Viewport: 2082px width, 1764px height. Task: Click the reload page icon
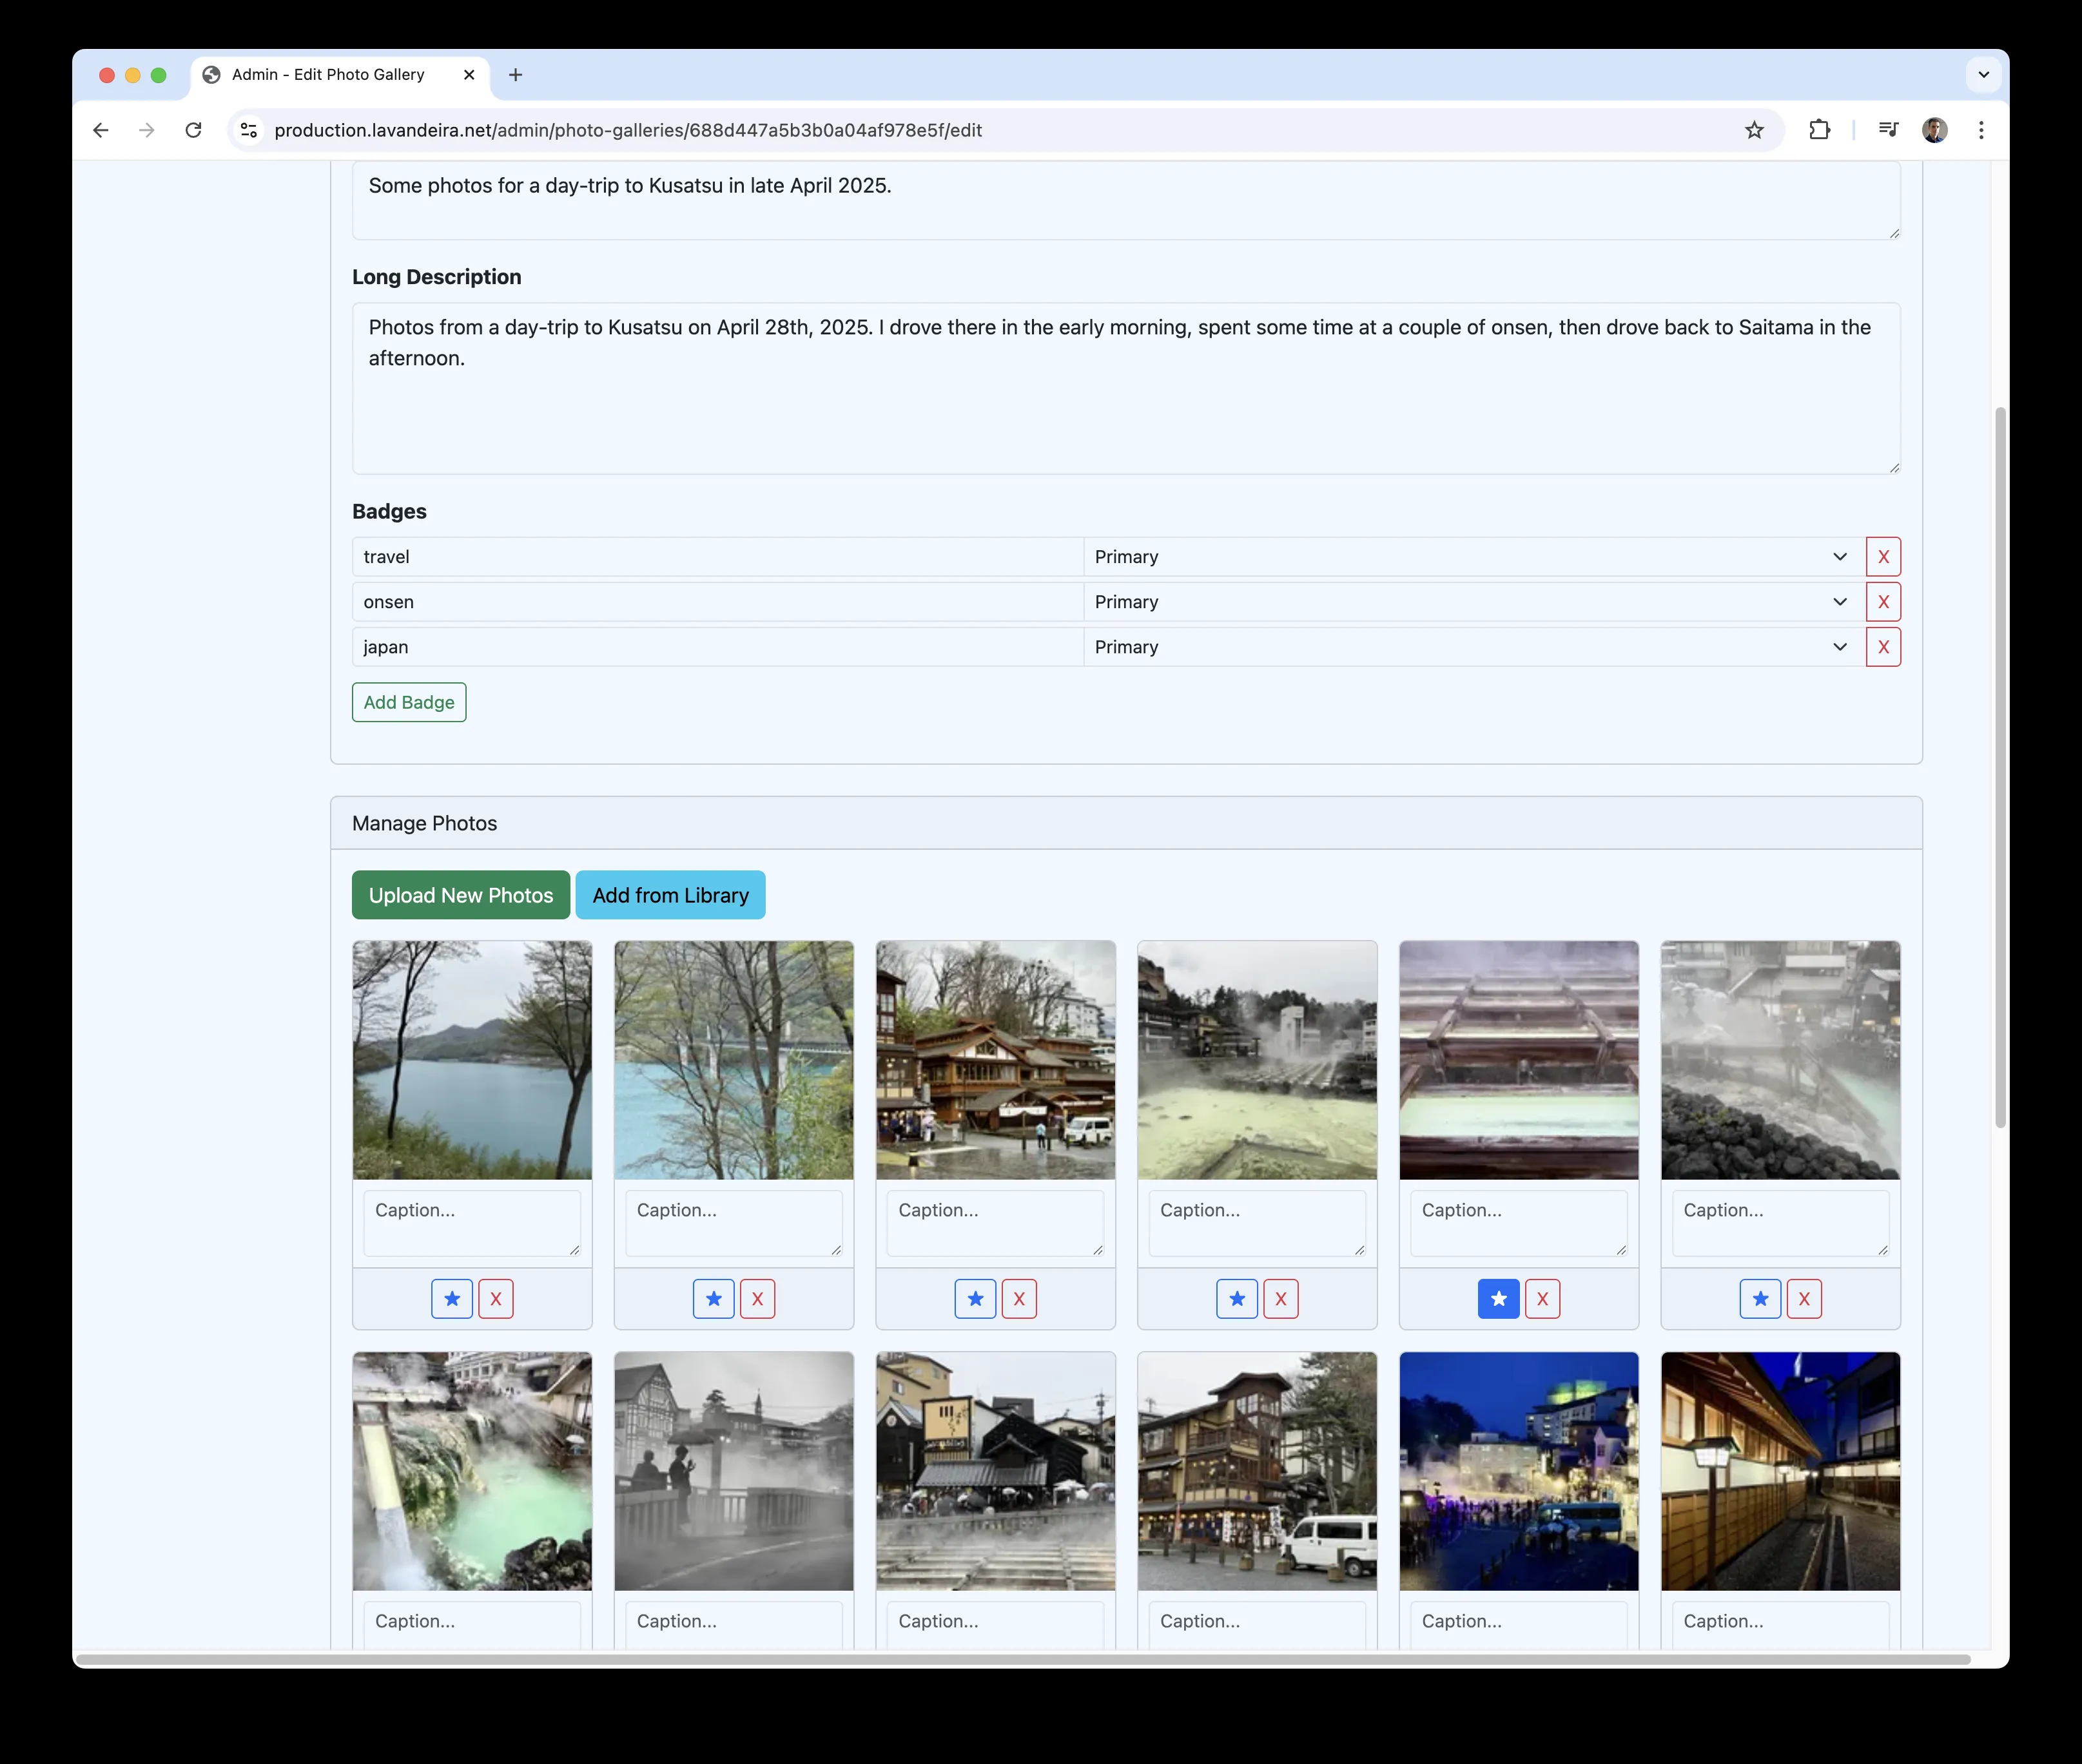pos(193,130)
